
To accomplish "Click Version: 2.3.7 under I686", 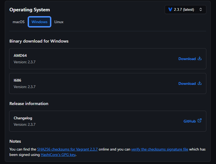I will click(x=24, y=87).
